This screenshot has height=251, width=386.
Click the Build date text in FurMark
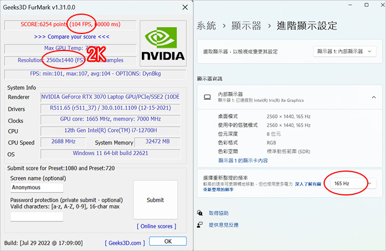point(44,243)
